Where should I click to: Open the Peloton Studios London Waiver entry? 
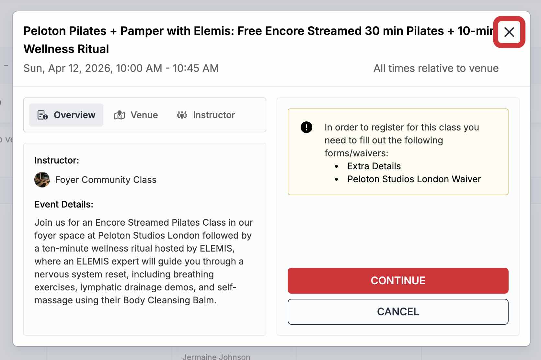point(414,179)
